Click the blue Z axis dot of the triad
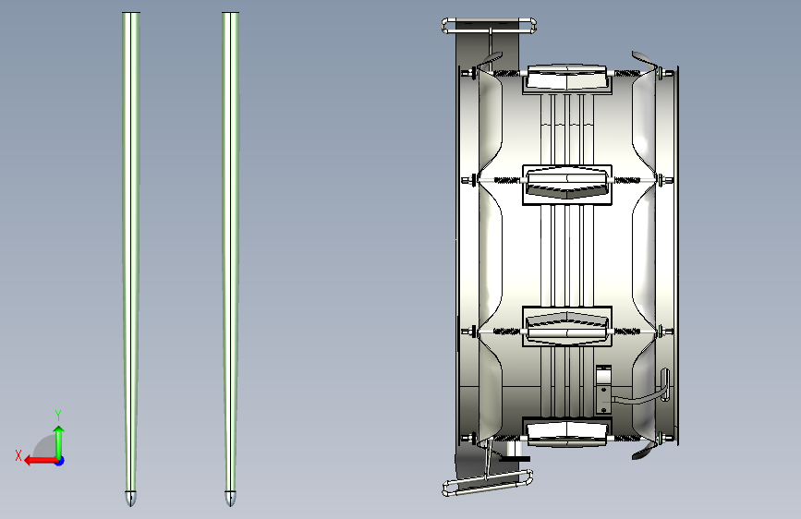 click(x=60, y=461)
